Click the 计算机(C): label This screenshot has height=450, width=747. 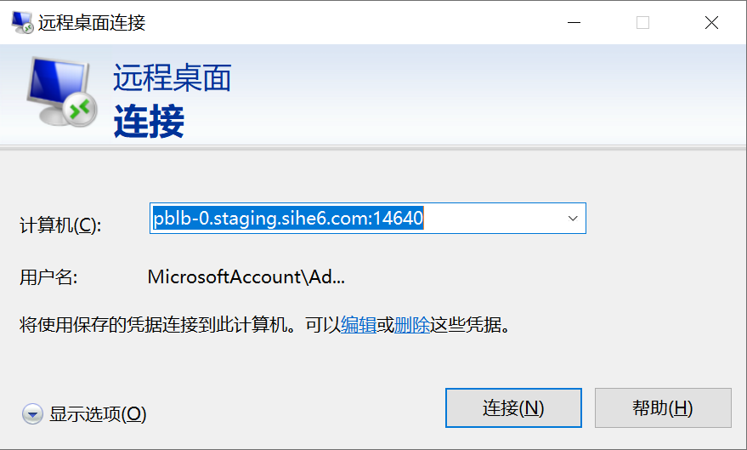coord(60,225)
